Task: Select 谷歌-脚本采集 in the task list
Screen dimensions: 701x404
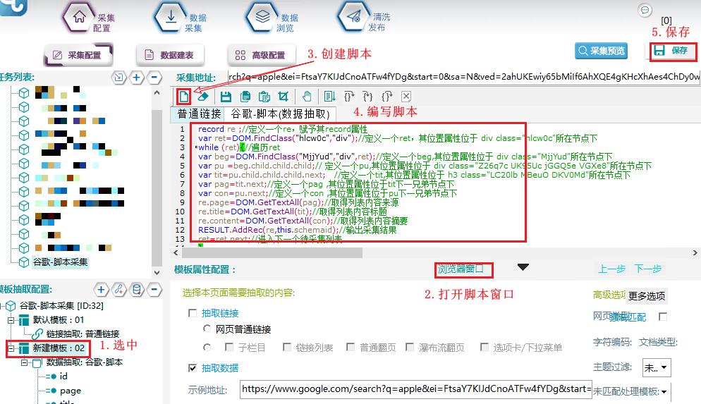Action: 61,262
